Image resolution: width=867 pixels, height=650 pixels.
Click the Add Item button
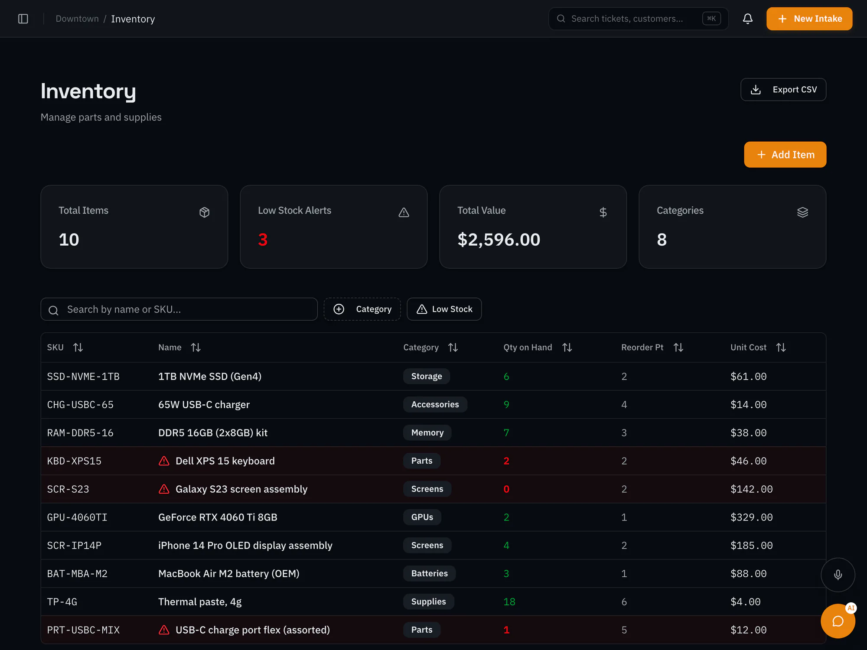point(785,155)
